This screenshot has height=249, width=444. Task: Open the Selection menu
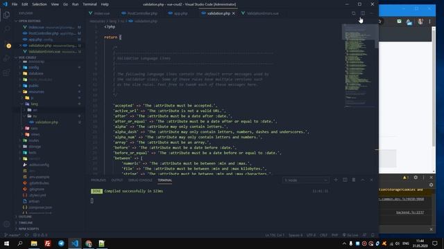coord(40,4)
